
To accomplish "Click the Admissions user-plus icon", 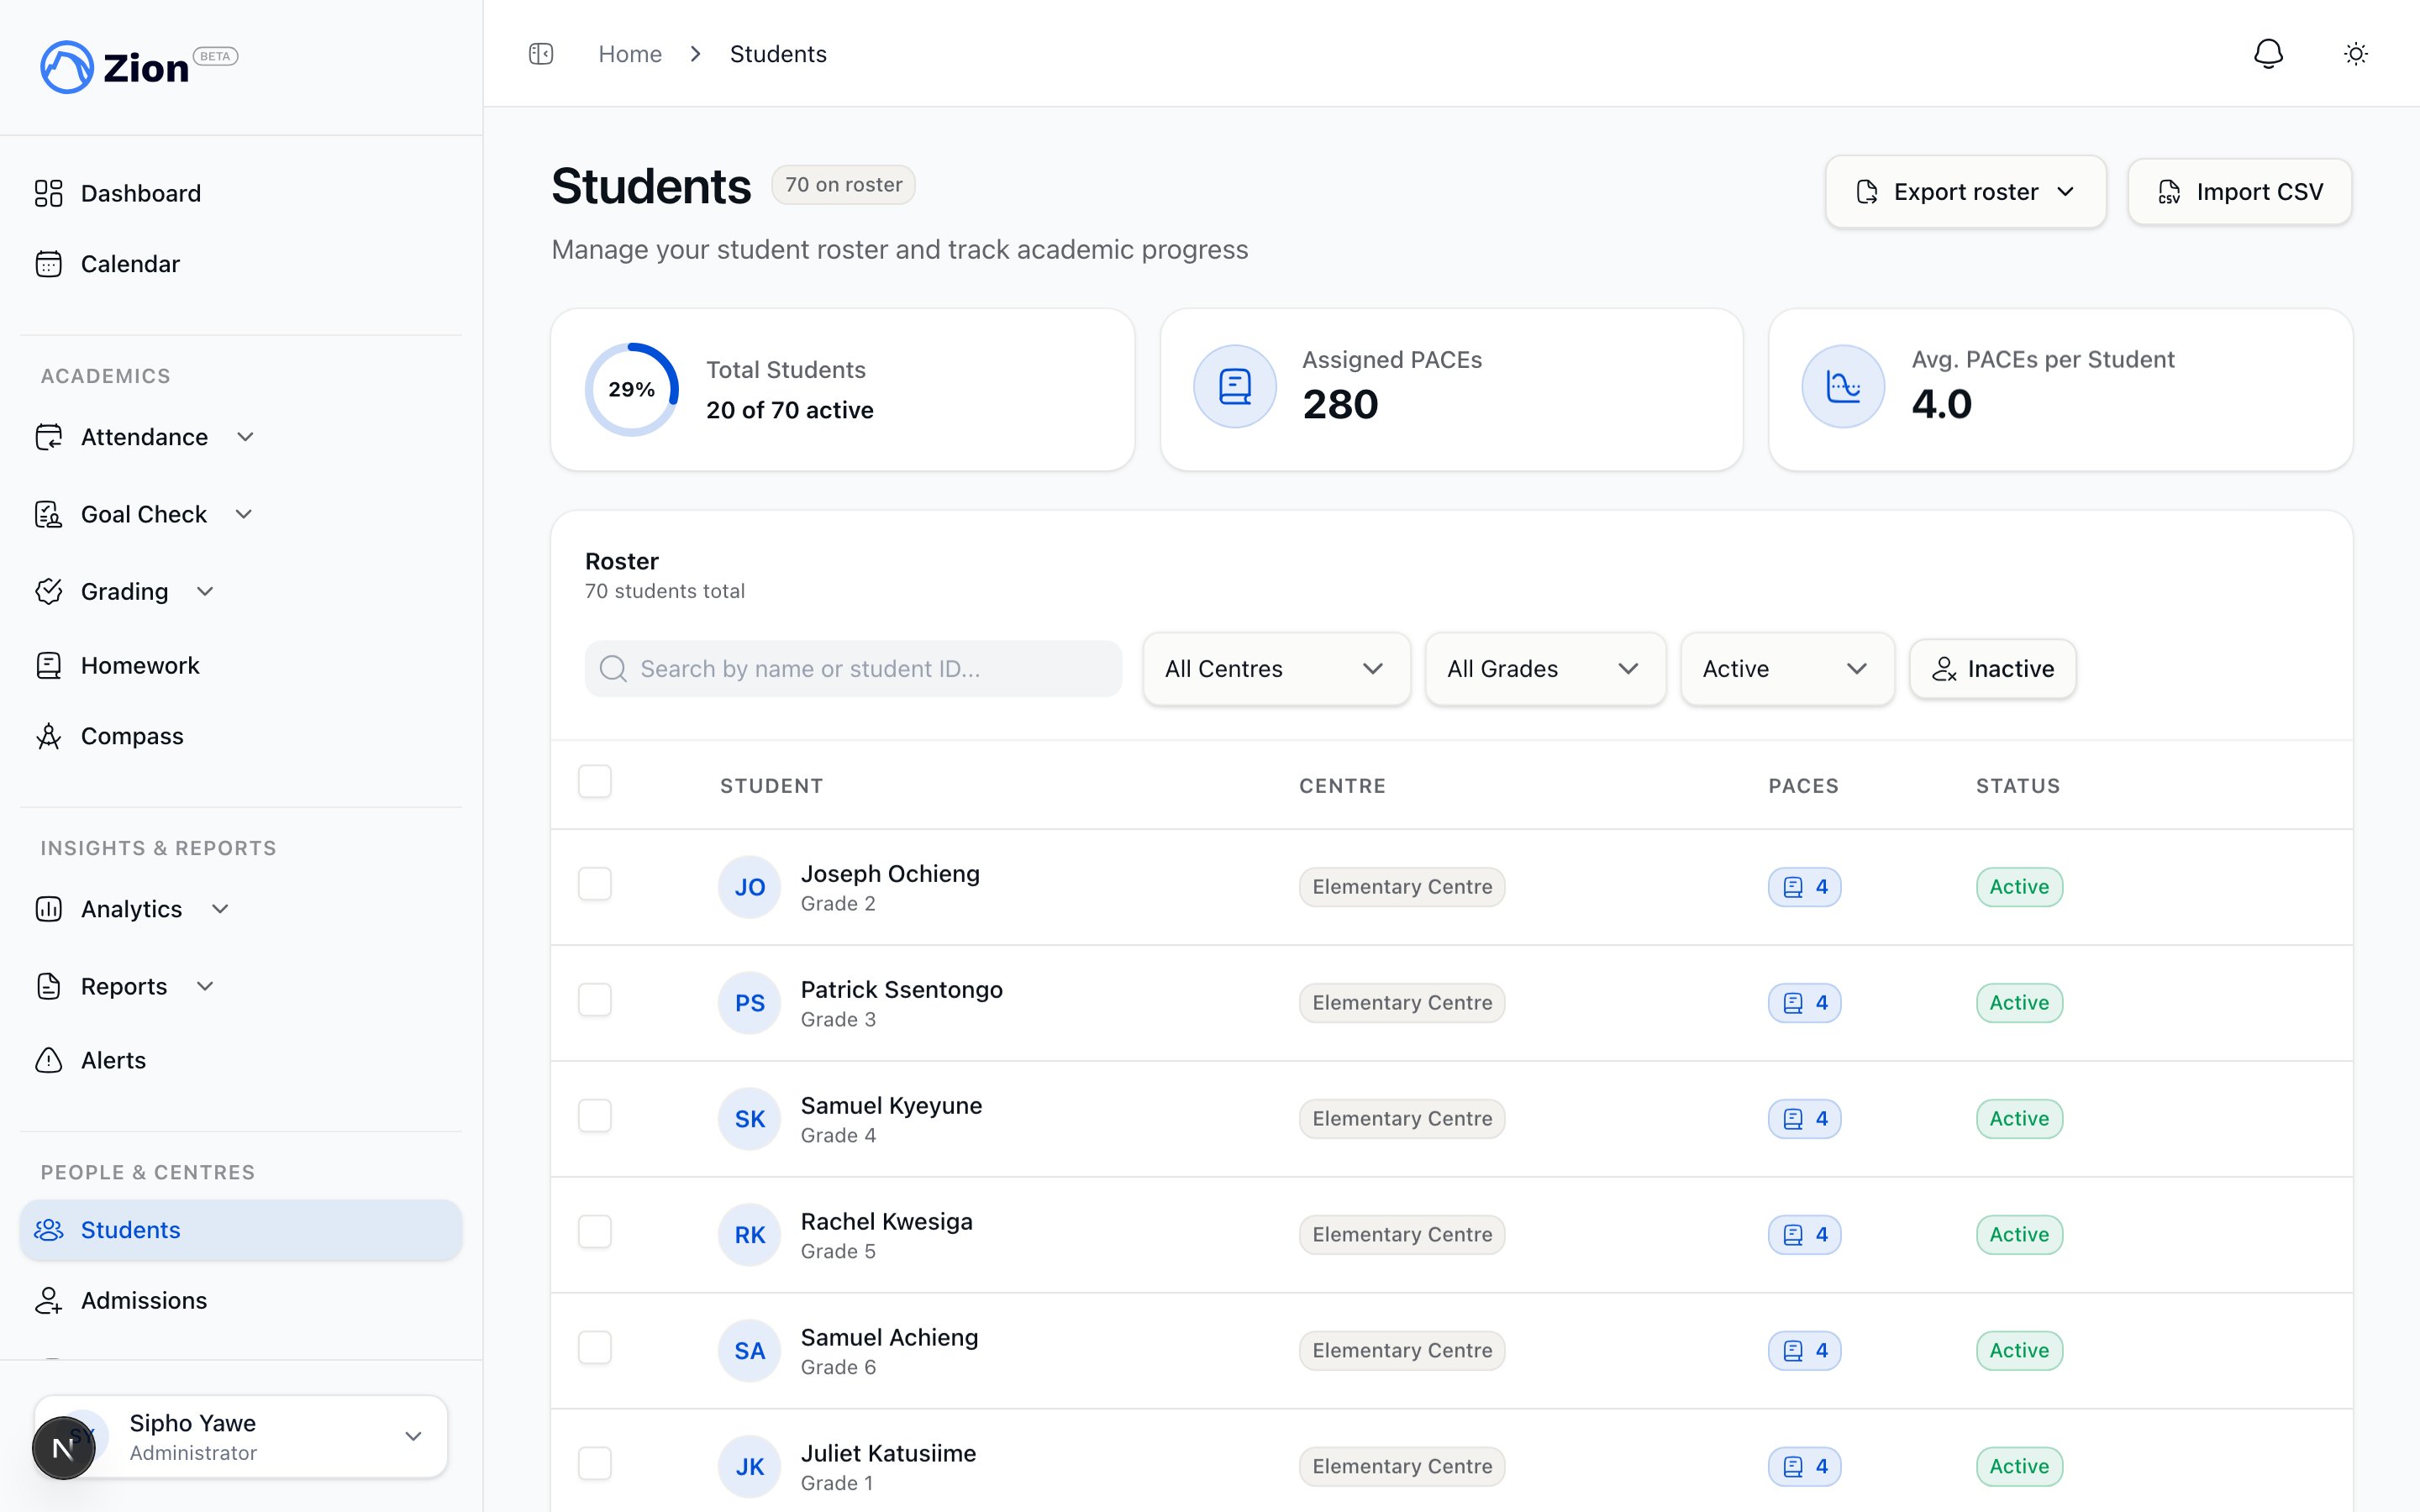I will coord(48,1300).
